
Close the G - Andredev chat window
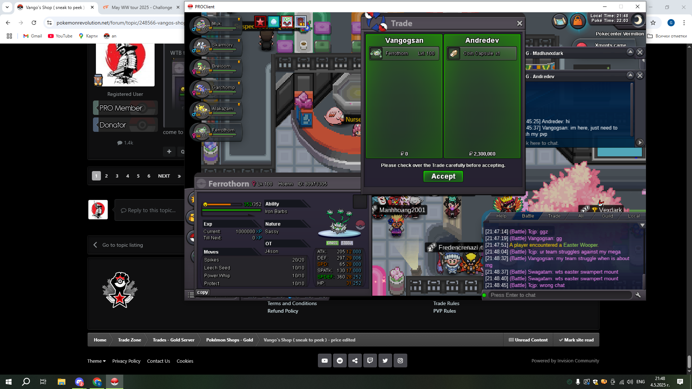click(640, 76)
